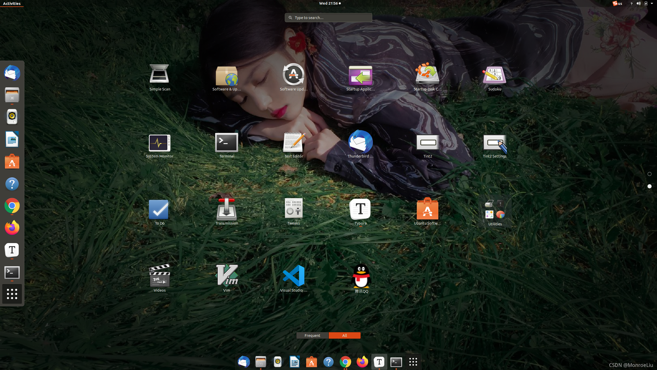657x370 pixels.
Task: Toggle Show Applications grid in left dock
Action: point(12,294)
